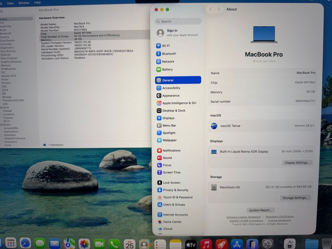Image resolution: width=332 pixels, height=249 pixels.
Task: Open the Window menu in menu bar
Action: pyautogui.click(x=24, y=3)
